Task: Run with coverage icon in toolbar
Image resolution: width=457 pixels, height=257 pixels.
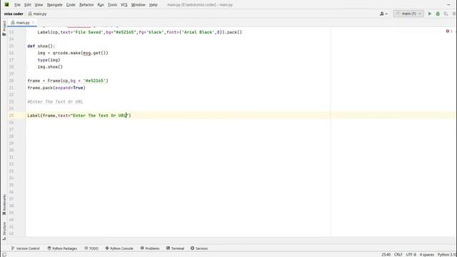Action: 446,14
